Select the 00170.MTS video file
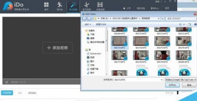The image size is (197, 101). point(141,31)
